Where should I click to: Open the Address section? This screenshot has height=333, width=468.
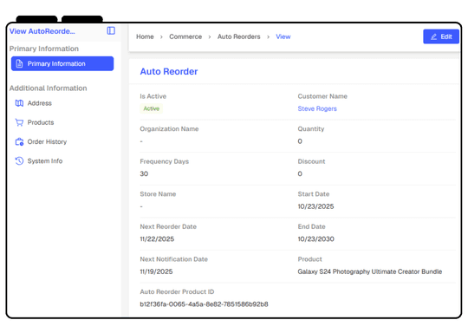pos(39,103)
